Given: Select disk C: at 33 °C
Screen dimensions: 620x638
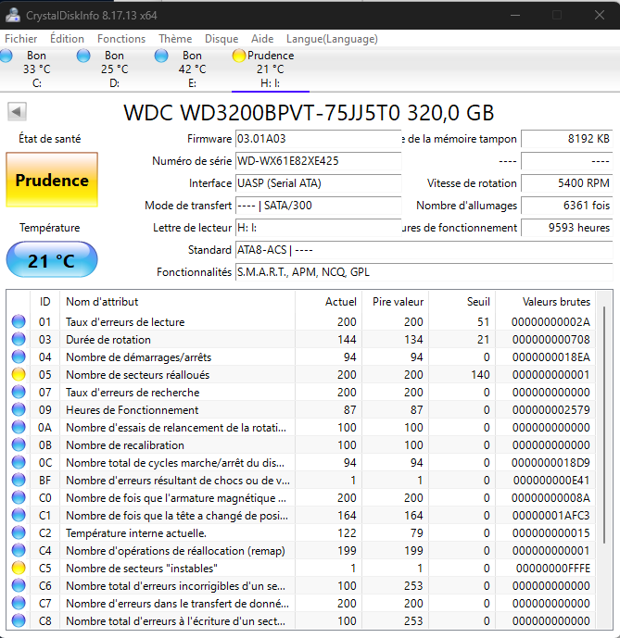Looking at the screenshot, I should [36, 69].
